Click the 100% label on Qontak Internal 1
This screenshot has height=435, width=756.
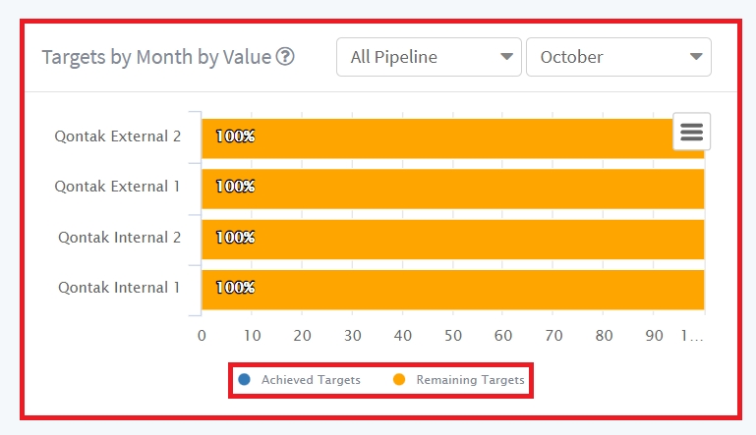(235, 289)
